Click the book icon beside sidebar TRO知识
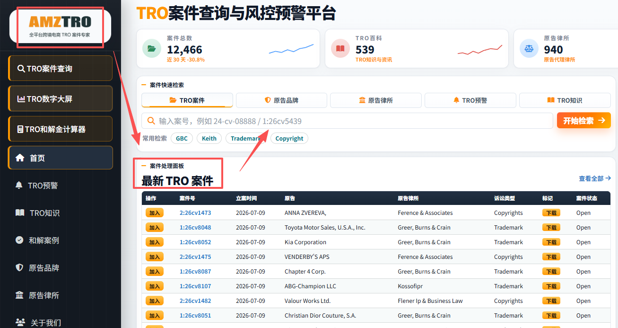Image resolution: width=618 pixels, height=328 pixels. [20, 213]
